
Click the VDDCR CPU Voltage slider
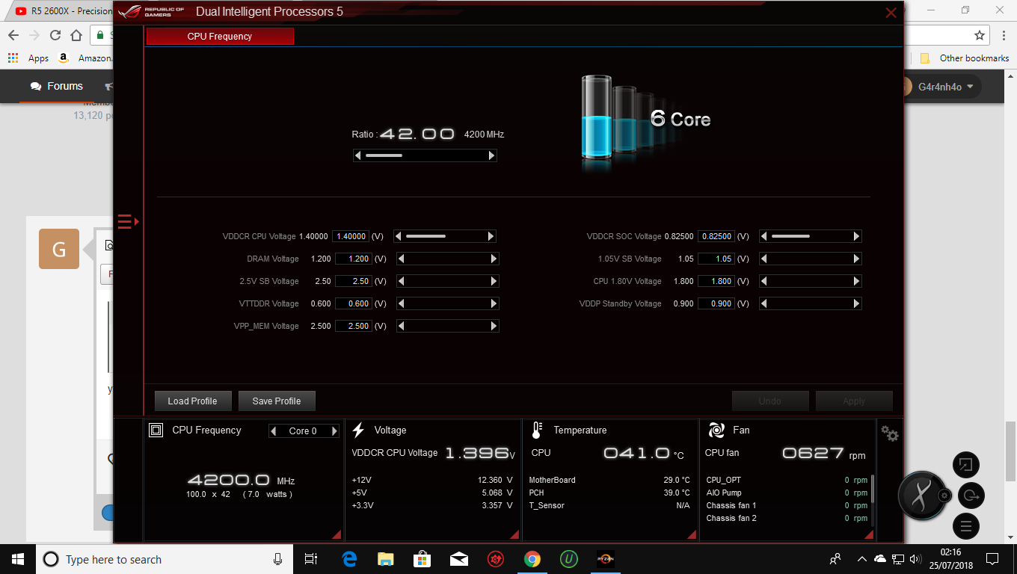click(x=445, y=236)
